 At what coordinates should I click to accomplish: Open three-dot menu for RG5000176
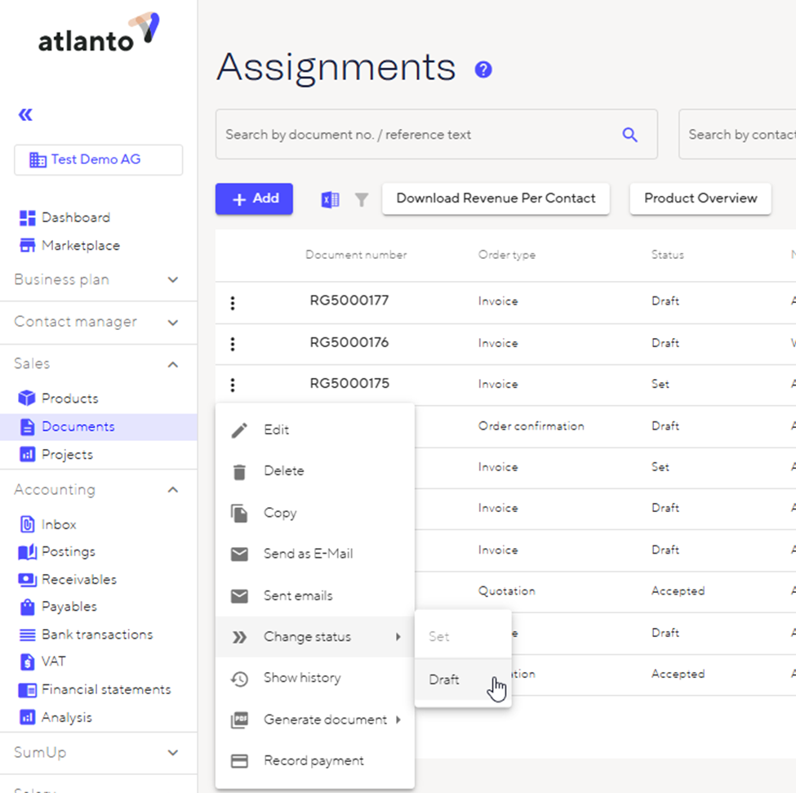pyautogui.click(x=233, y=344)
